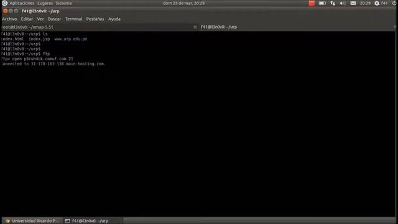
Task: Close the terminal window with the red button
Action: tap(6, 11)
